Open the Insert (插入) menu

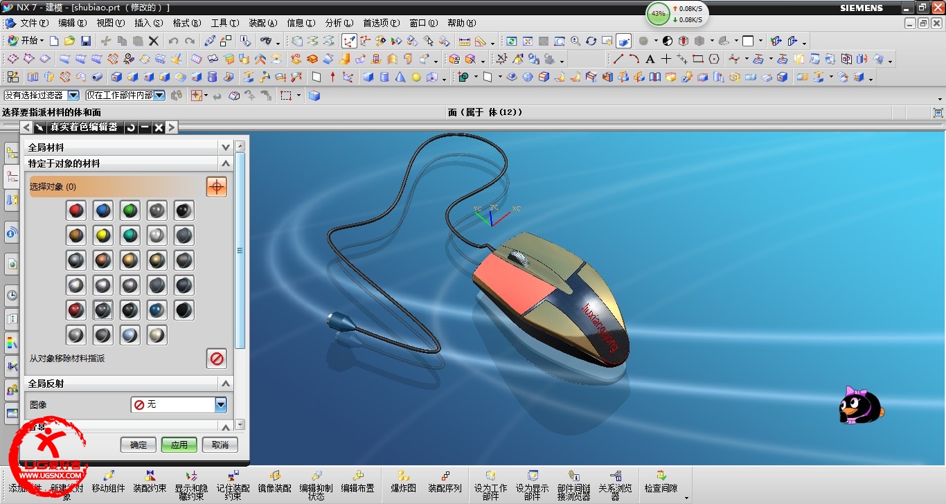[x=148, y=23]
